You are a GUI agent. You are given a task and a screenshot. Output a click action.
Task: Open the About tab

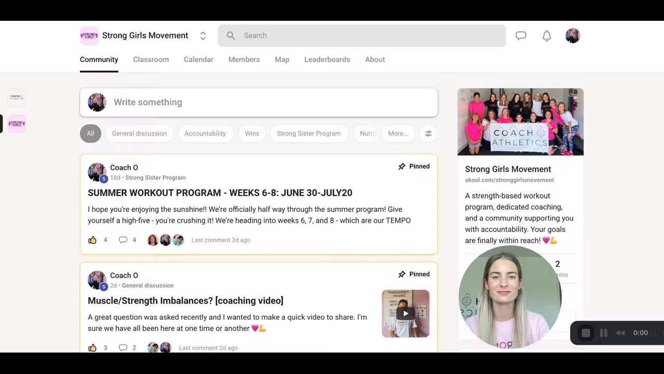375,60
